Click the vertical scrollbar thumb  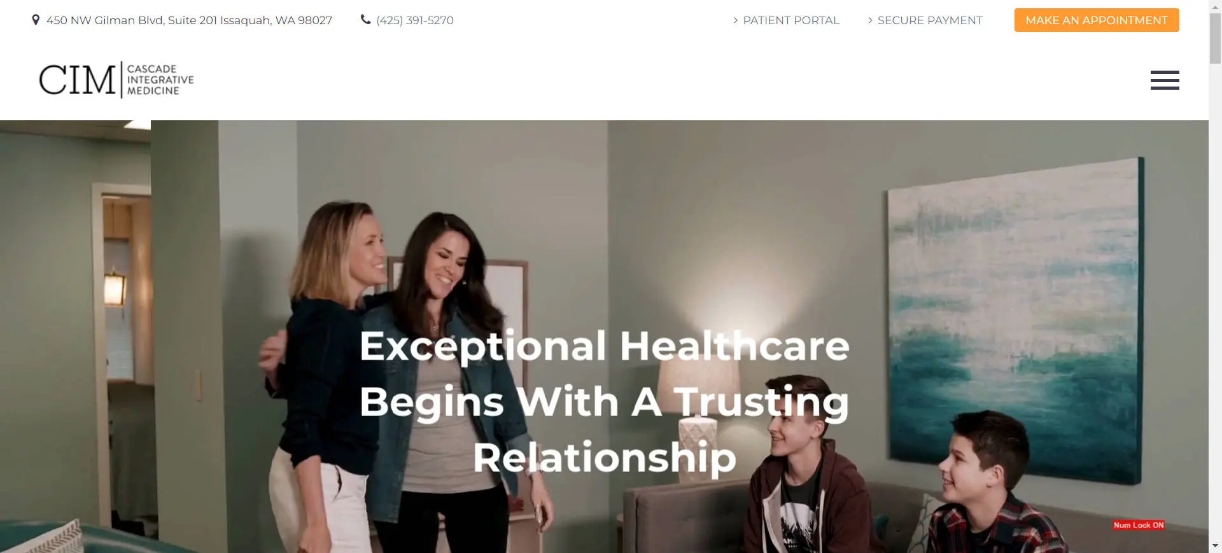click(x=1215, y=38)
